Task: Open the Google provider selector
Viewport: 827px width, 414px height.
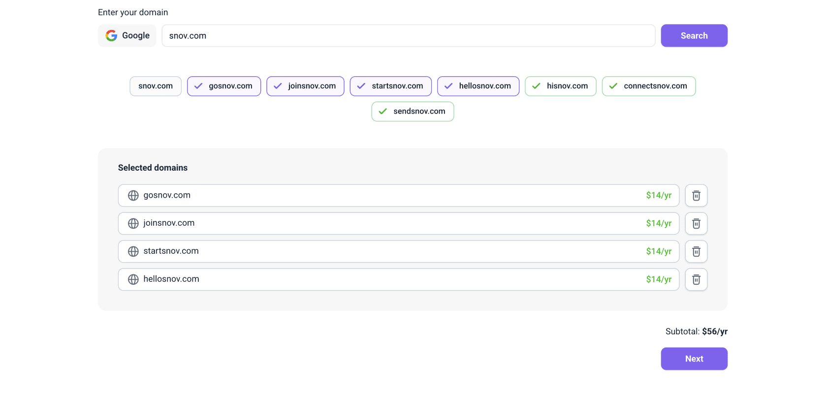Action: 127,35
